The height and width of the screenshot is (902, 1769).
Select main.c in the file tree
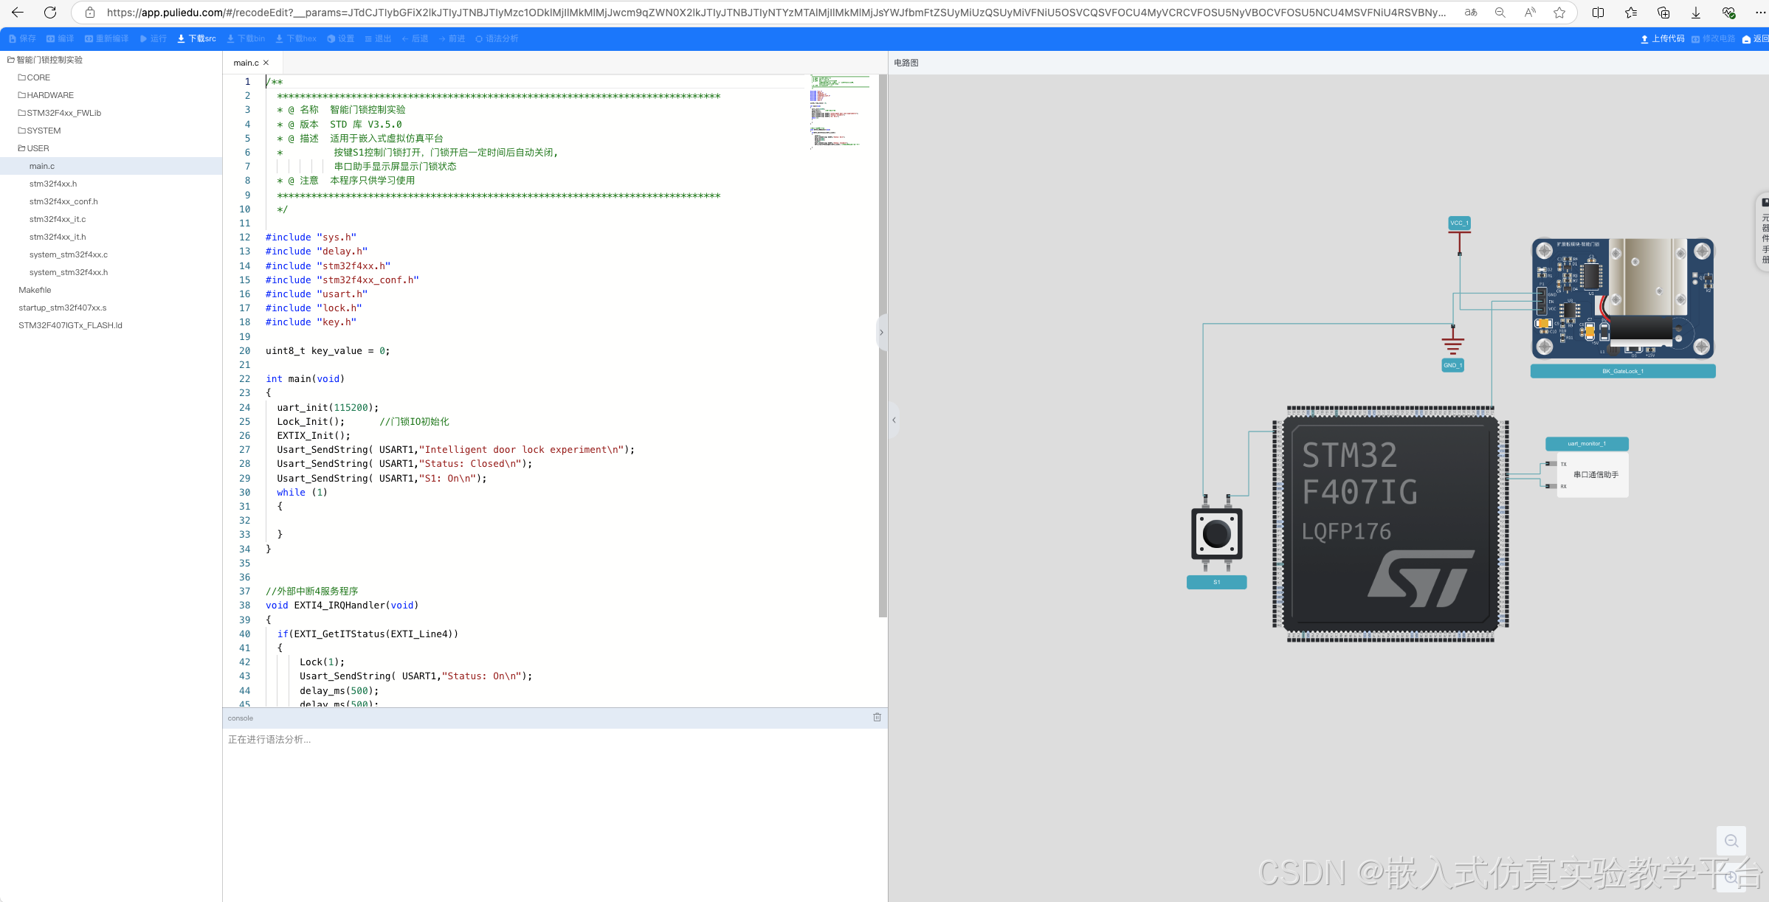pos(42,166)
